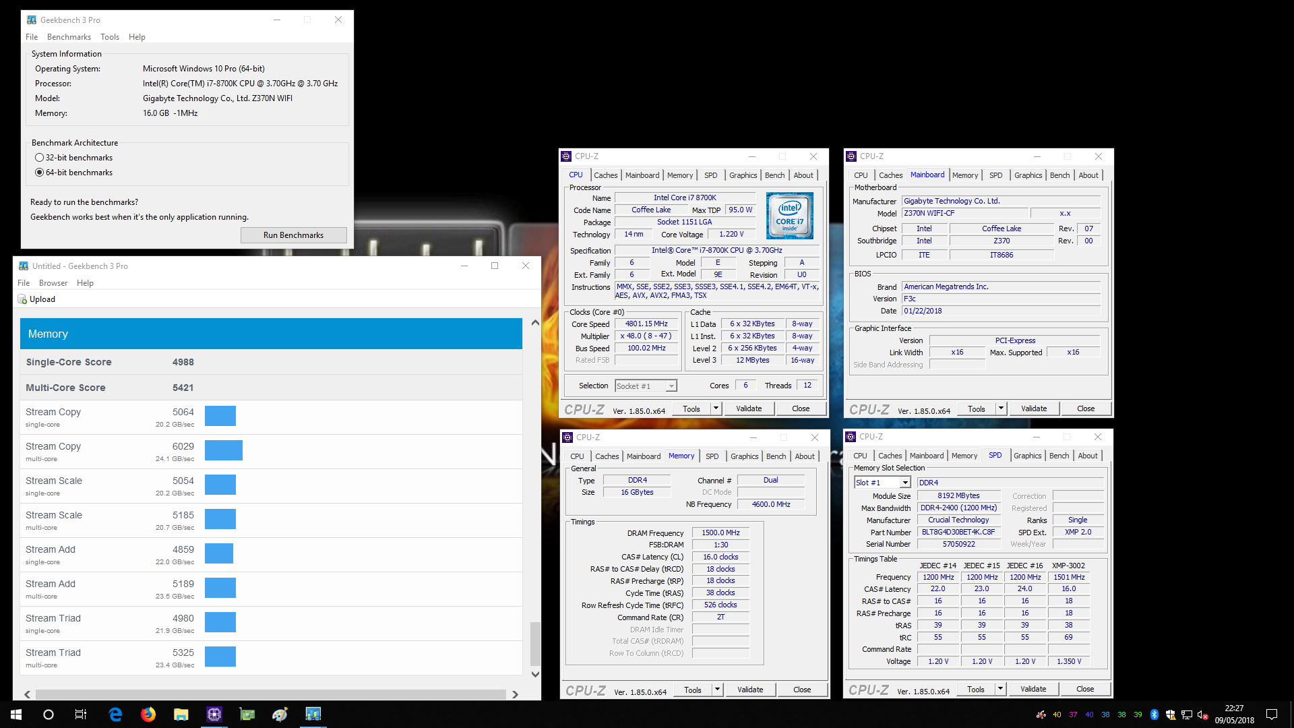Launch Microsoft Edge from taskbar
Viewport: 1294px width, 728px height.
tap(115, 715)
